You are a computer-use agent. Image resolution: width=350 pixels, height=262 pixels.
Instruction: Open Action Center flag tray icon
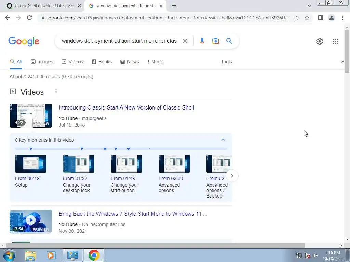click(x=307, y=256)
